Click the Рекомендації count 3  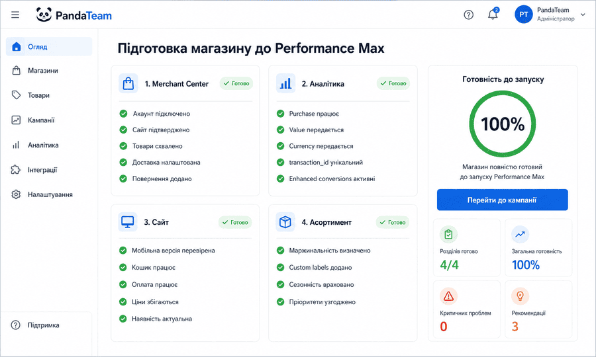(515, 327)
